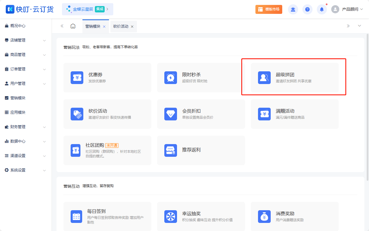Click the 集成 tag
The width and height of the screenshot is (369, 231).
(x=100, y=9)
